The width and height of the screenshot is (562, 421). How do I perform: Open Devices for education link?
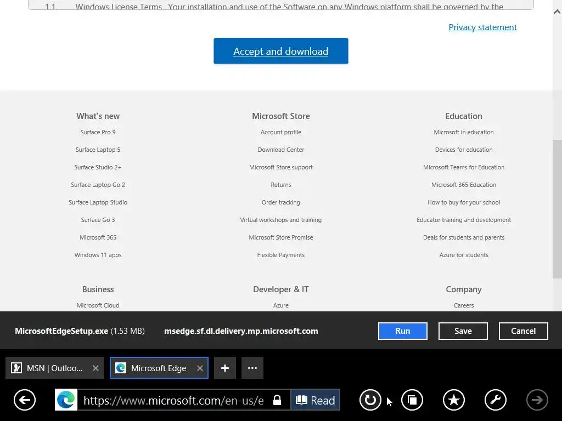(x=464, y=150)
